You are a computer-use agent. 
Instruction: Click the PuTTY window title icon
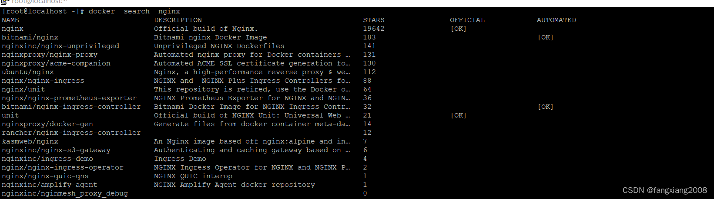pos(5,2)
